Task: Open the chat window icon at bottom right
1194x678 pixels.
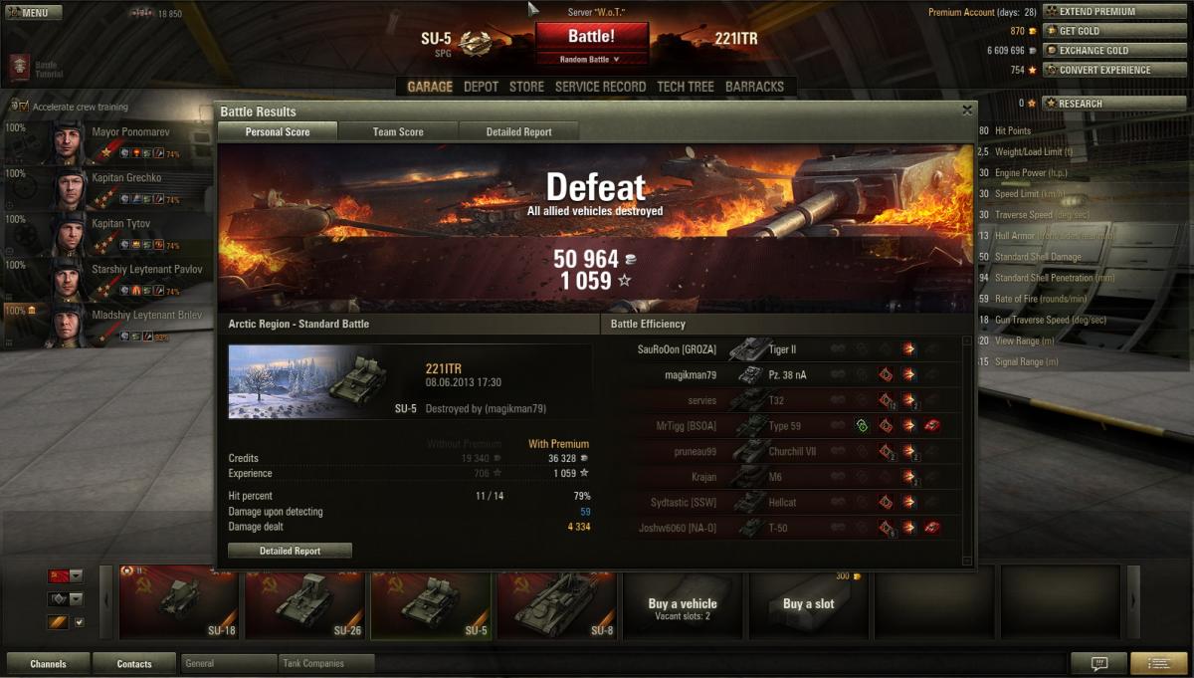Action: 1098,663
